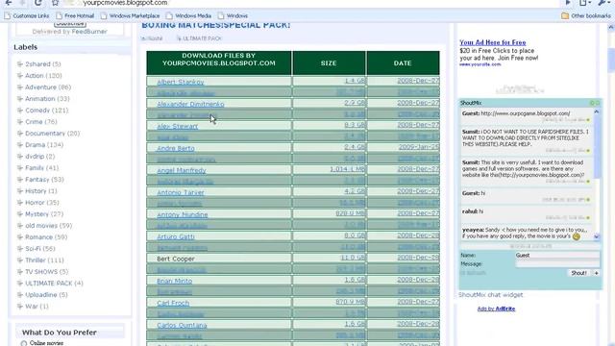Screen dimensions: 615x346
Task: Open the Your Ad Here for Free link
Action: pyautogui.click(x=493, y=42)
